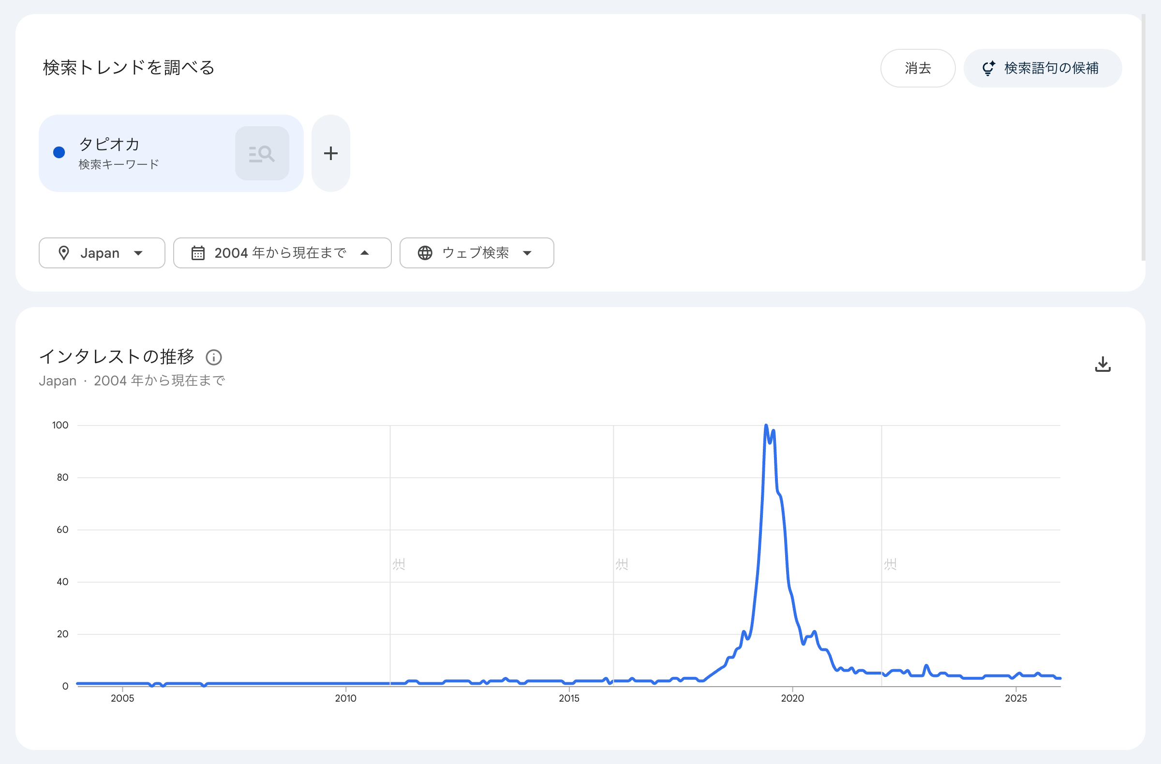Expand the ウェブ検索 search type dropdown

pos(527,253)
